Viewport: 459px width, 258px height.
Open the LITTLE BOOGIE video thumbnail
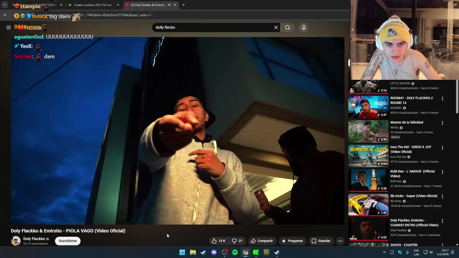368,86
